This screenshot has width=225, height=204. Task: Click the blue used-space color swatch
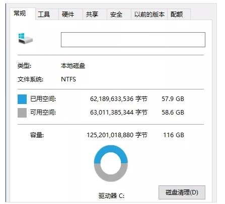coord(22,99)
